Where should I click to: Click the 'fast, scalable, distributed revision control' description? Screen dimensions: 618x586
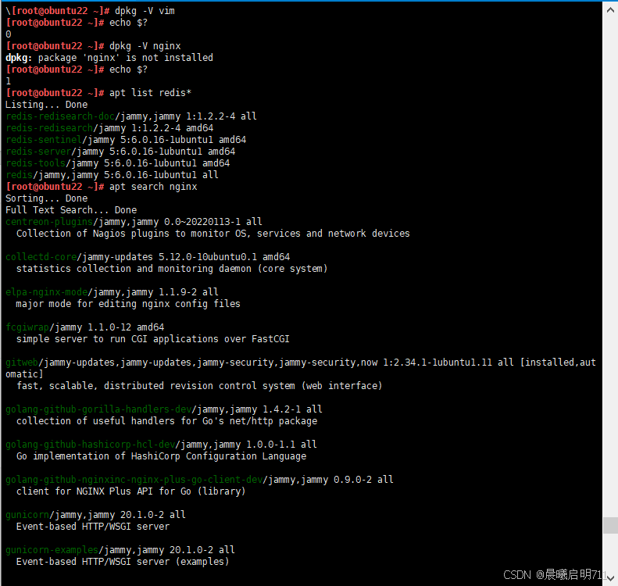199,386
